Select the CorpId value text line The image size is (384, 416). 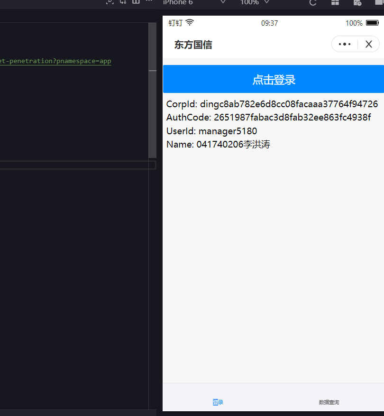(272, 104)
